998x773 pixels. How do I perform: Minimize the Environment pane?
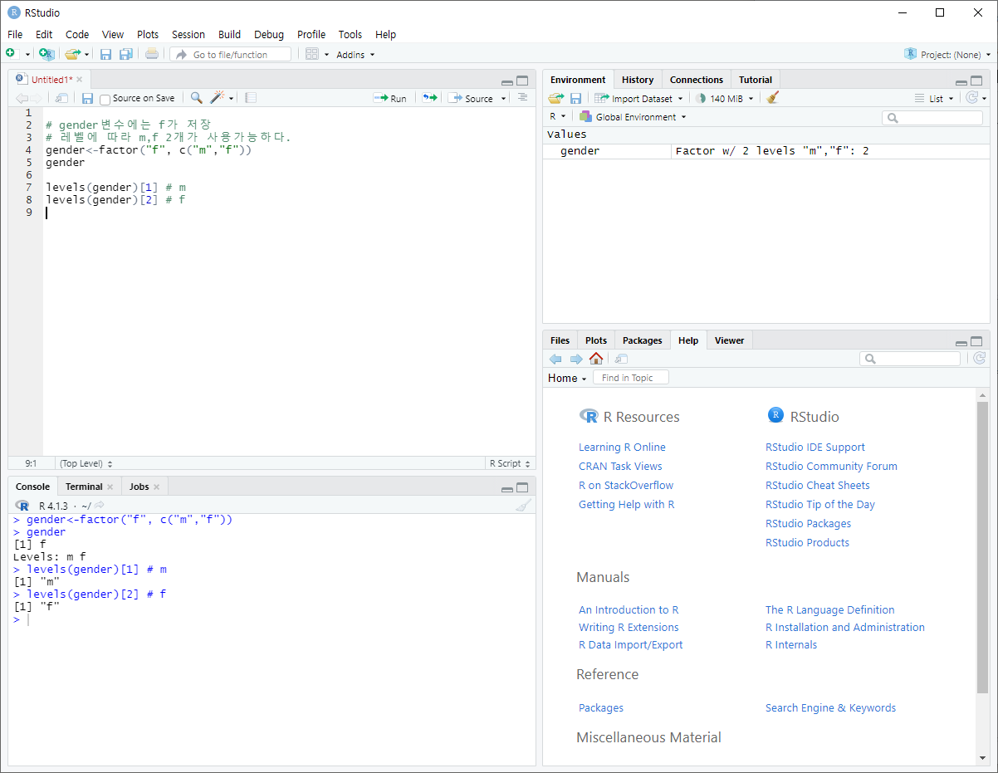(961, 81)
